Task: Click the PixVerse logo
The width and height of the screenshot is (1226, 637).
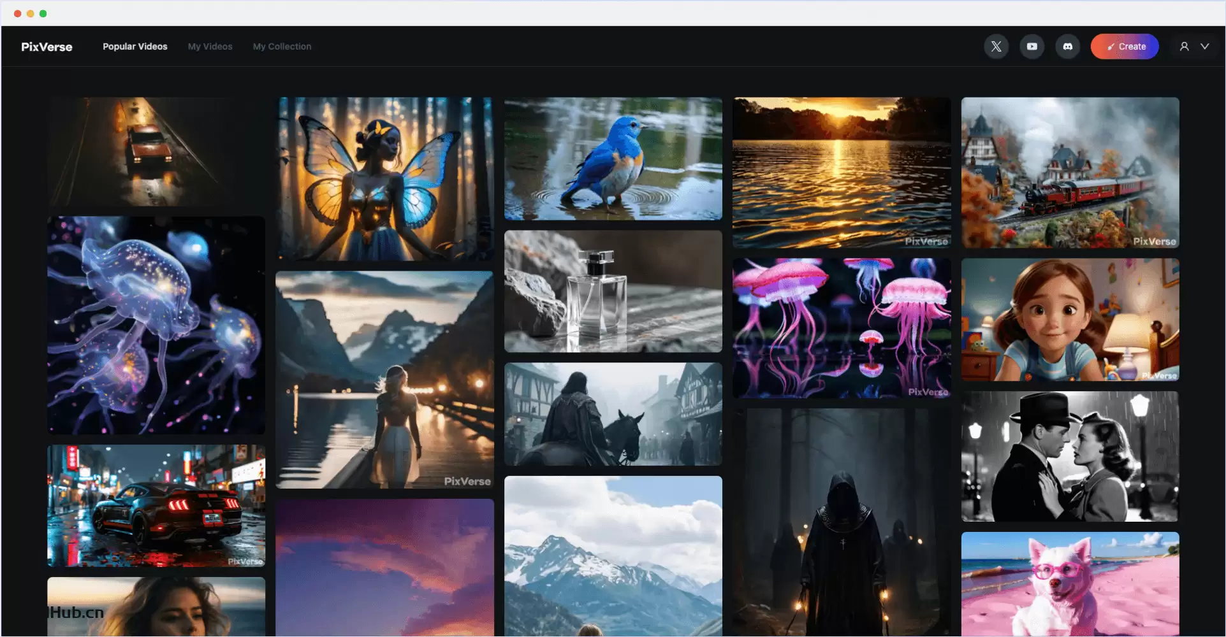Action: click(x=47, y=47)
